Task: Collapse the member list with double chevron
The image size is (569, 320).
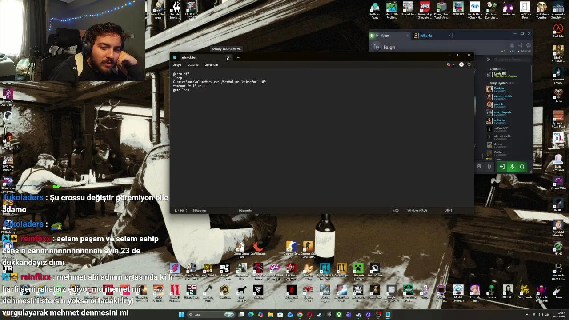Action: [x=488, y=60]
